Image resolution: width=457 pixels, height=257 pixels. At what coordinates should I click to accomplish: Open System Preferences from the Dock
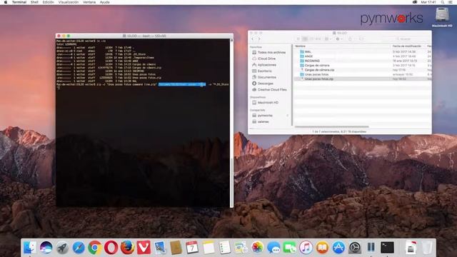(355, 248)
